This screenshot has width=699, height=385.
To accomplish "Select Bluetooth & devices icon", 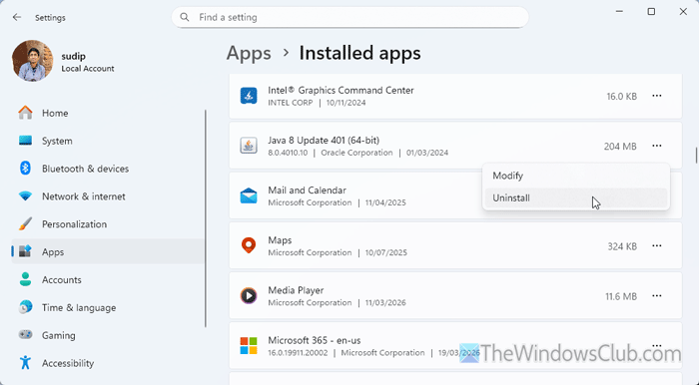I will point(25,169).
